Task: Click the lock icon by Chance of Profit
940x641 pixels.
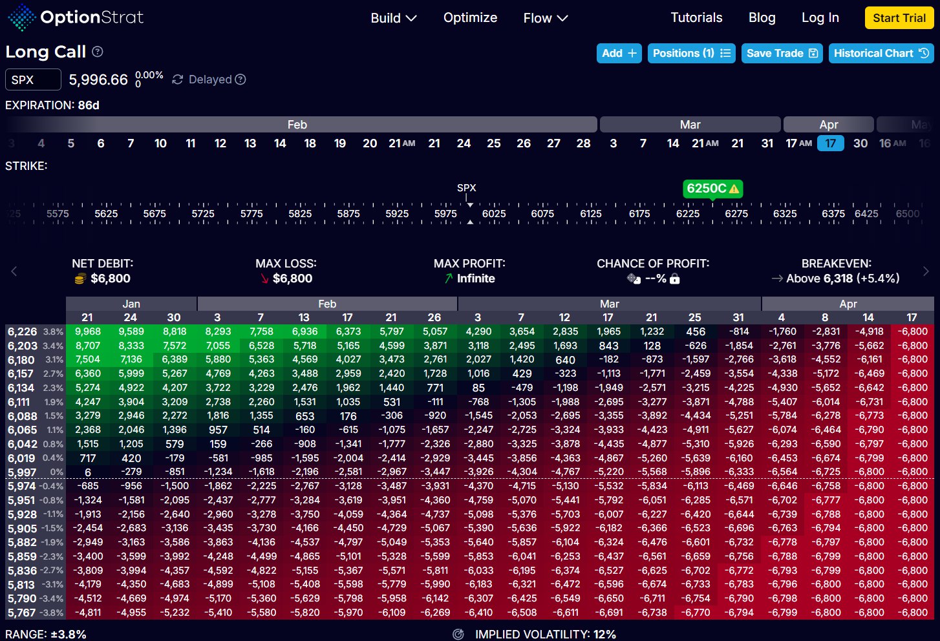Action: click(x=675, y=279)
